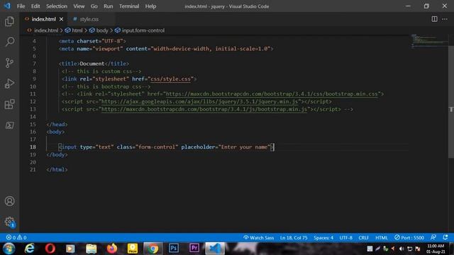
Task: Open the yellow sticky-note app in taskbar
Action: pos(133,249)
